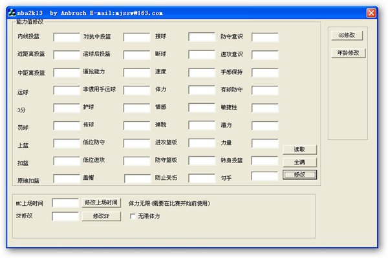Select the 非惯用手运球 input box

pos(137,90)
